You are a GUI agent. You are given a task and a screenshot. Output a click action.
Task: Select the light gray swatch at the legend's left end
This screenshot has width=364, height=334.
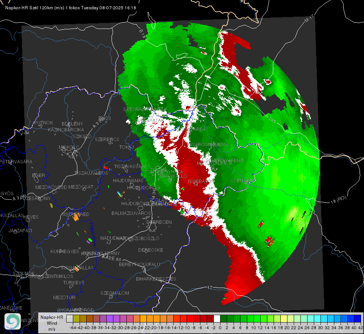[70, 318]
